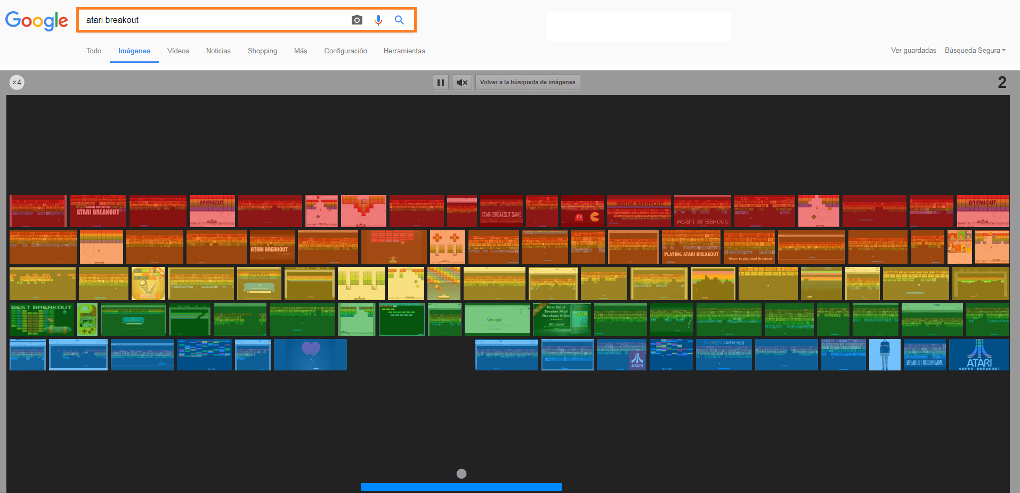Image resolution: width=1020 pixels, height=493 pixels.
Task: Click the Pac-Man ghost red brick
Action: [582, 211]
